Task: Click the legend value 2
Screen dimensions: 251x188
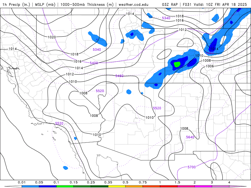Action: pyautogui.click(x=195, y=182)
